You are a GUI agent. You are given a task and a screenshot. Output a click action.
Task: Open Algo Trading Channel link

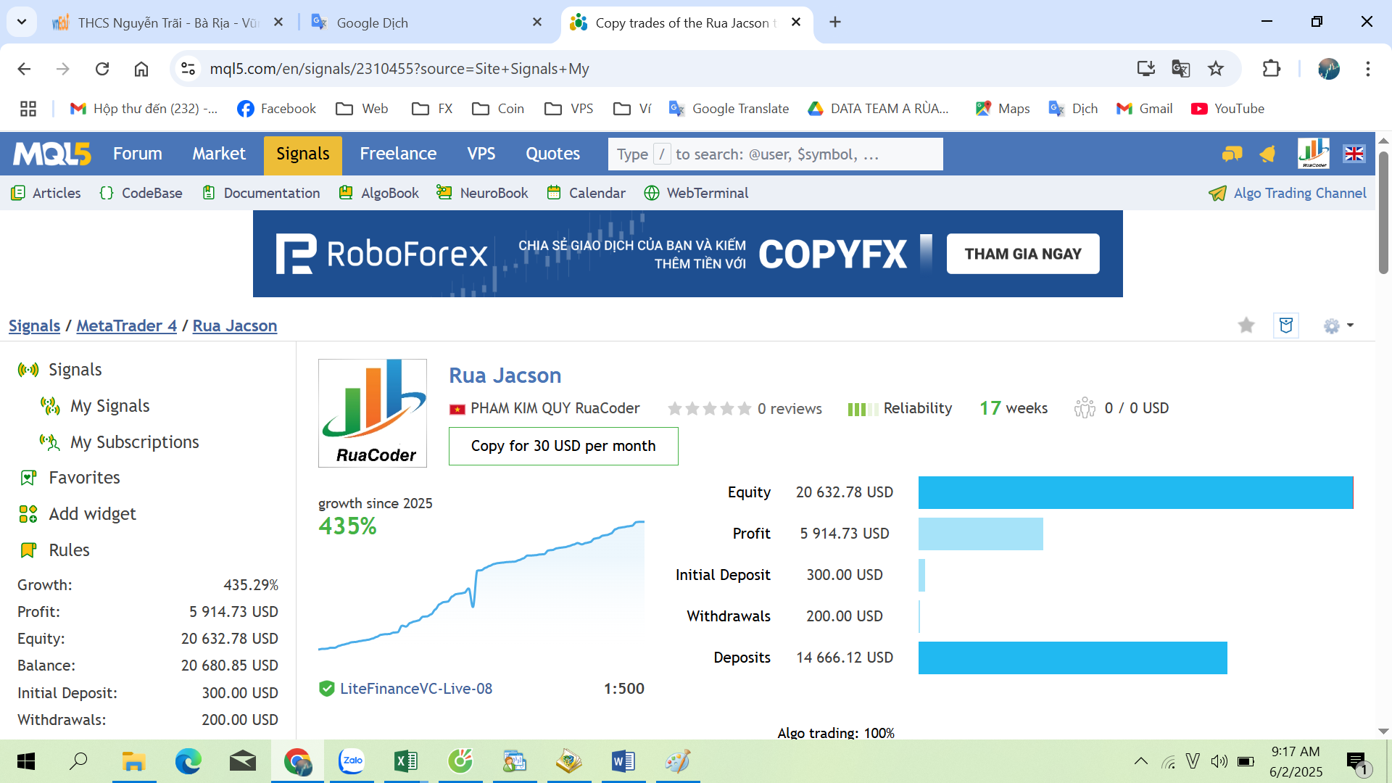[1288, 193]
